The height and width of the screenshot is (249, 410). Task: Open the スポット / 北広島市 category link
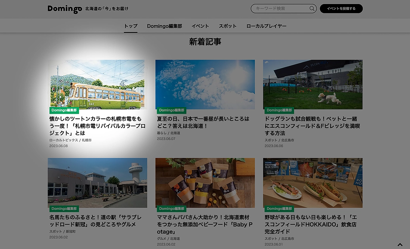[x=279, y=140]
